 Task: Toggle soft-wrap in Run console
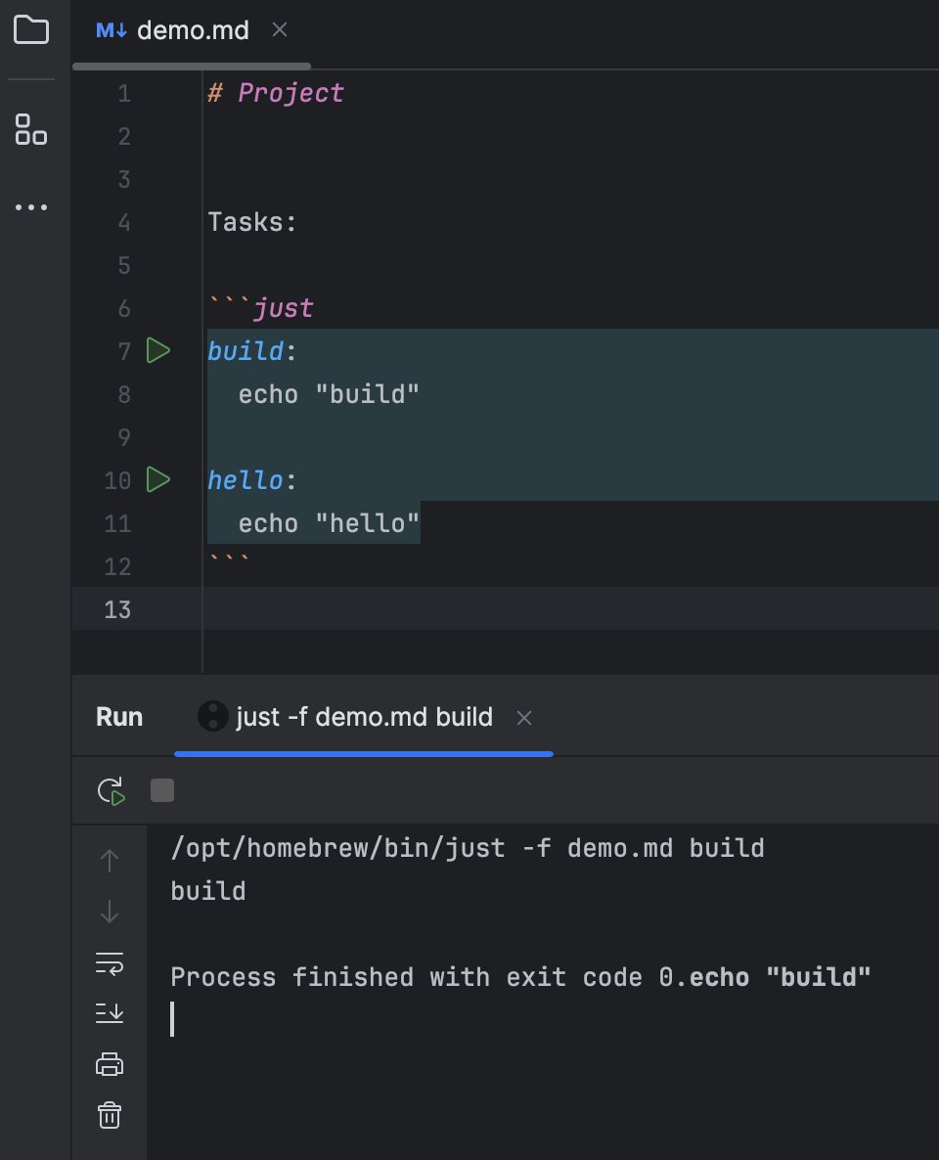110,963
